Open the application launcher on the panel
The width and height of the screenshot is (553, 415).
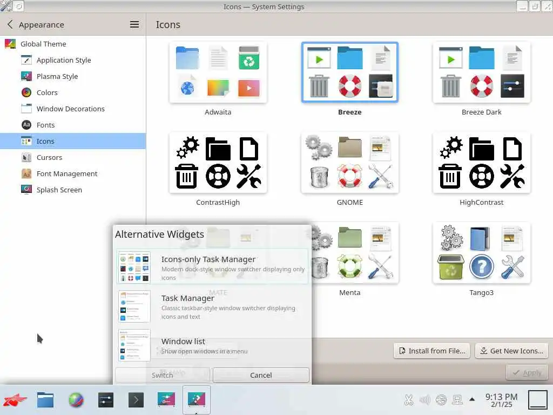15,400
